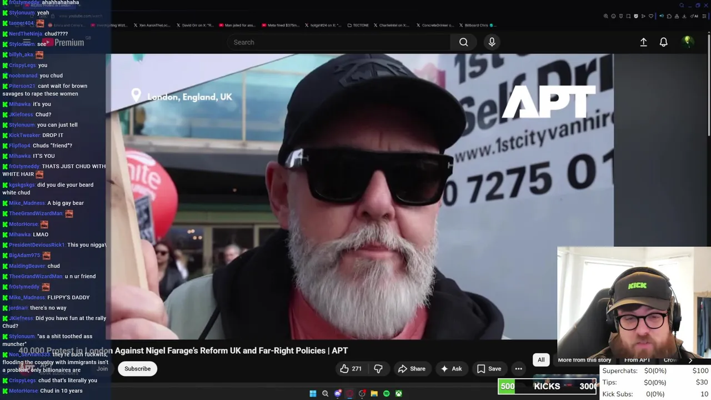Click the 'Superchats:' label in overlay

[x=620, y=371]
